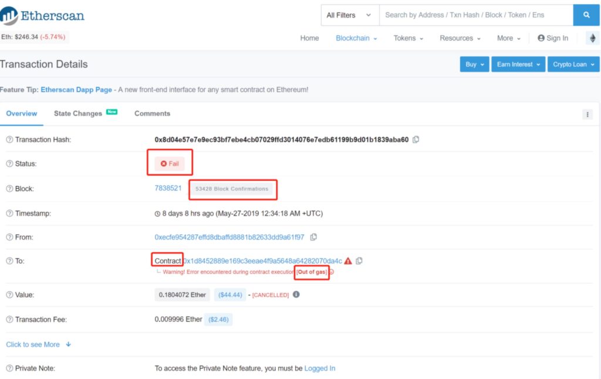Open the All Filters dropdown
601x379 pixels.
coord(350,15)
